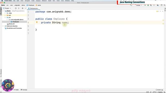The width and height of the screenshot is (166, 93).
Task: Start debugging with the bug icon
Action: pyautogui.click(x=148, y=5)
